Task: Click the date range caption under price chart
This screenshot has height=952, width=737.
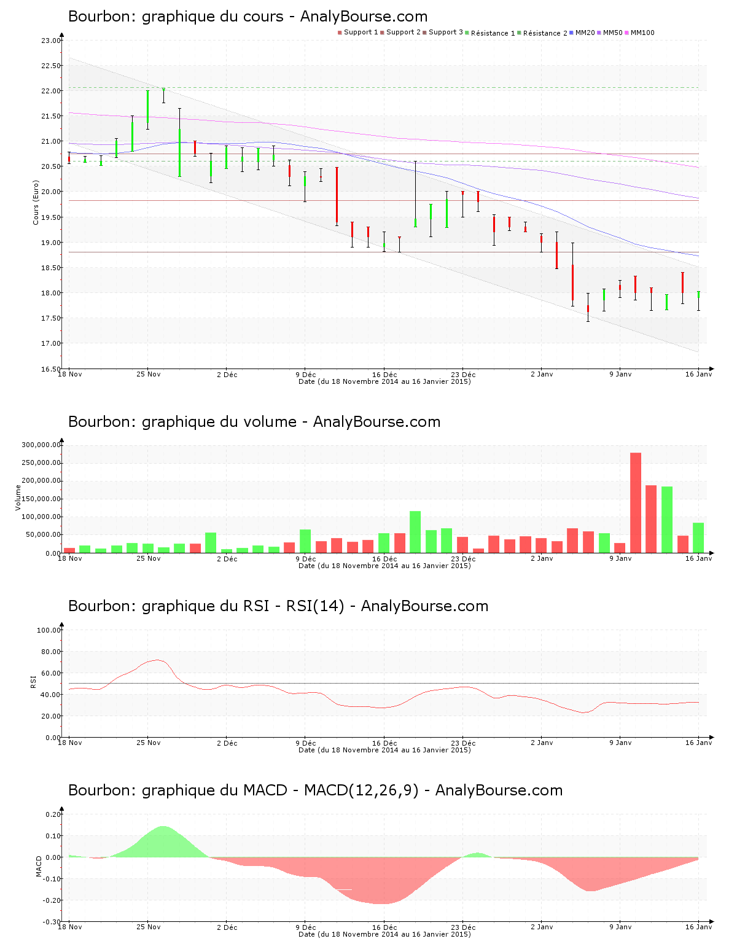Action: 384,381
